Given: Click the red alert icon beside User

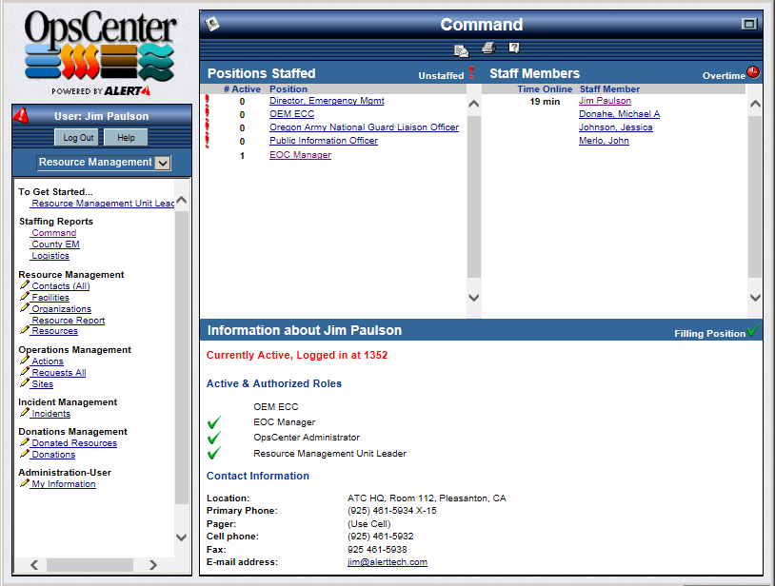Looking at the screenshot, I should (x=22, y=116).
